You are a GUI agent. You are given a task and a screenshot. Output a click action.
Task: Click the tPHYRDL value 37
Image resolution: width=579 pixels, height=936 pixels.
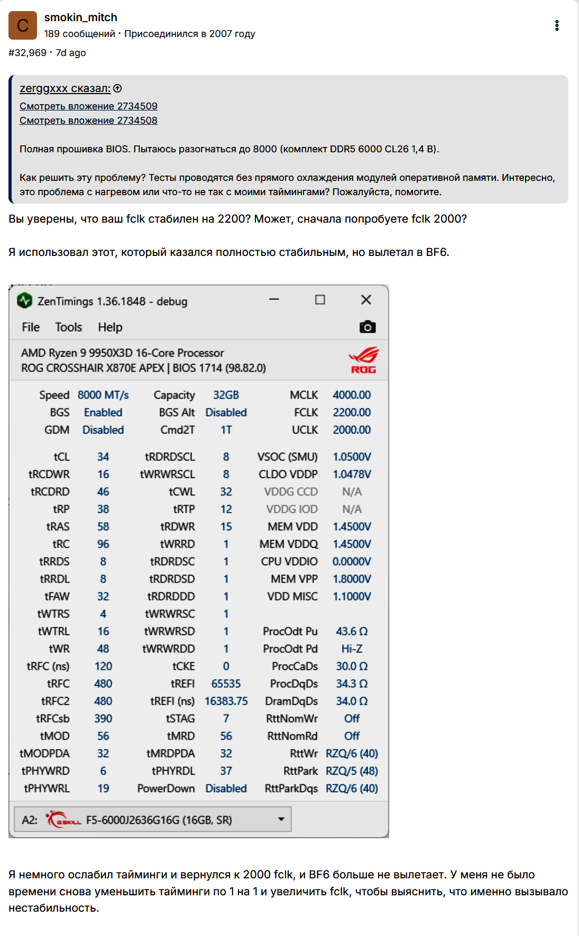tap(226, 771)
